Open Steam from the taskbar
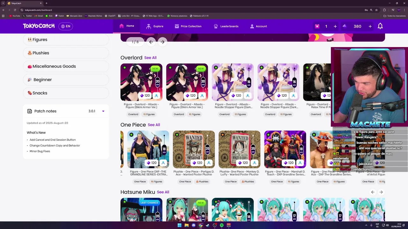Image resolution: width=408 pixels, height=229 pixels. click(208, 225)
